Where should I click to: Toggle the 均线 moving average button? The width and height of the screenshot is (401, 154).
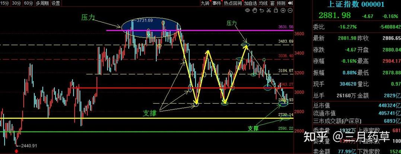point(263,3)
